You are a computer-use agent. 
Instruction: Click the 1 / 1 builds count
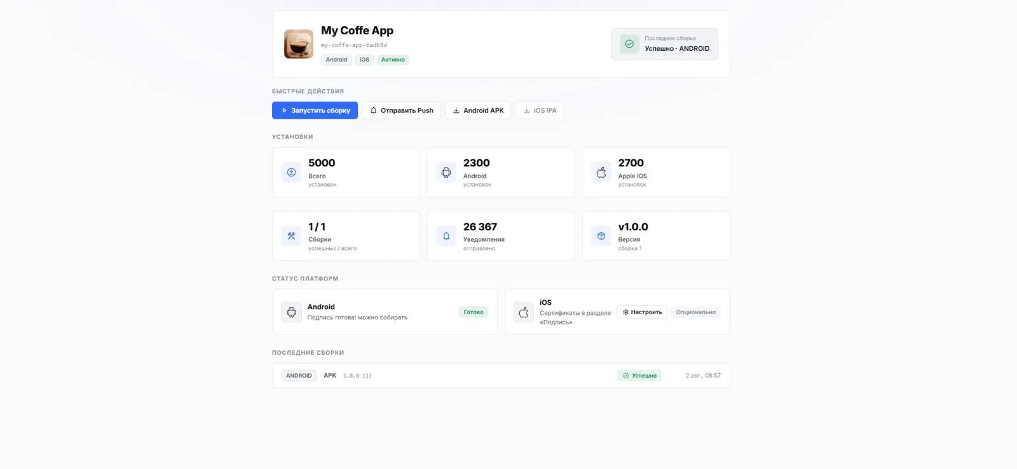[x=317, y=227]
